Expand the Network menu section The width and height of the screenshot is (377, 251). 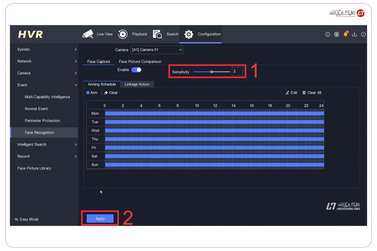point(24,61)
